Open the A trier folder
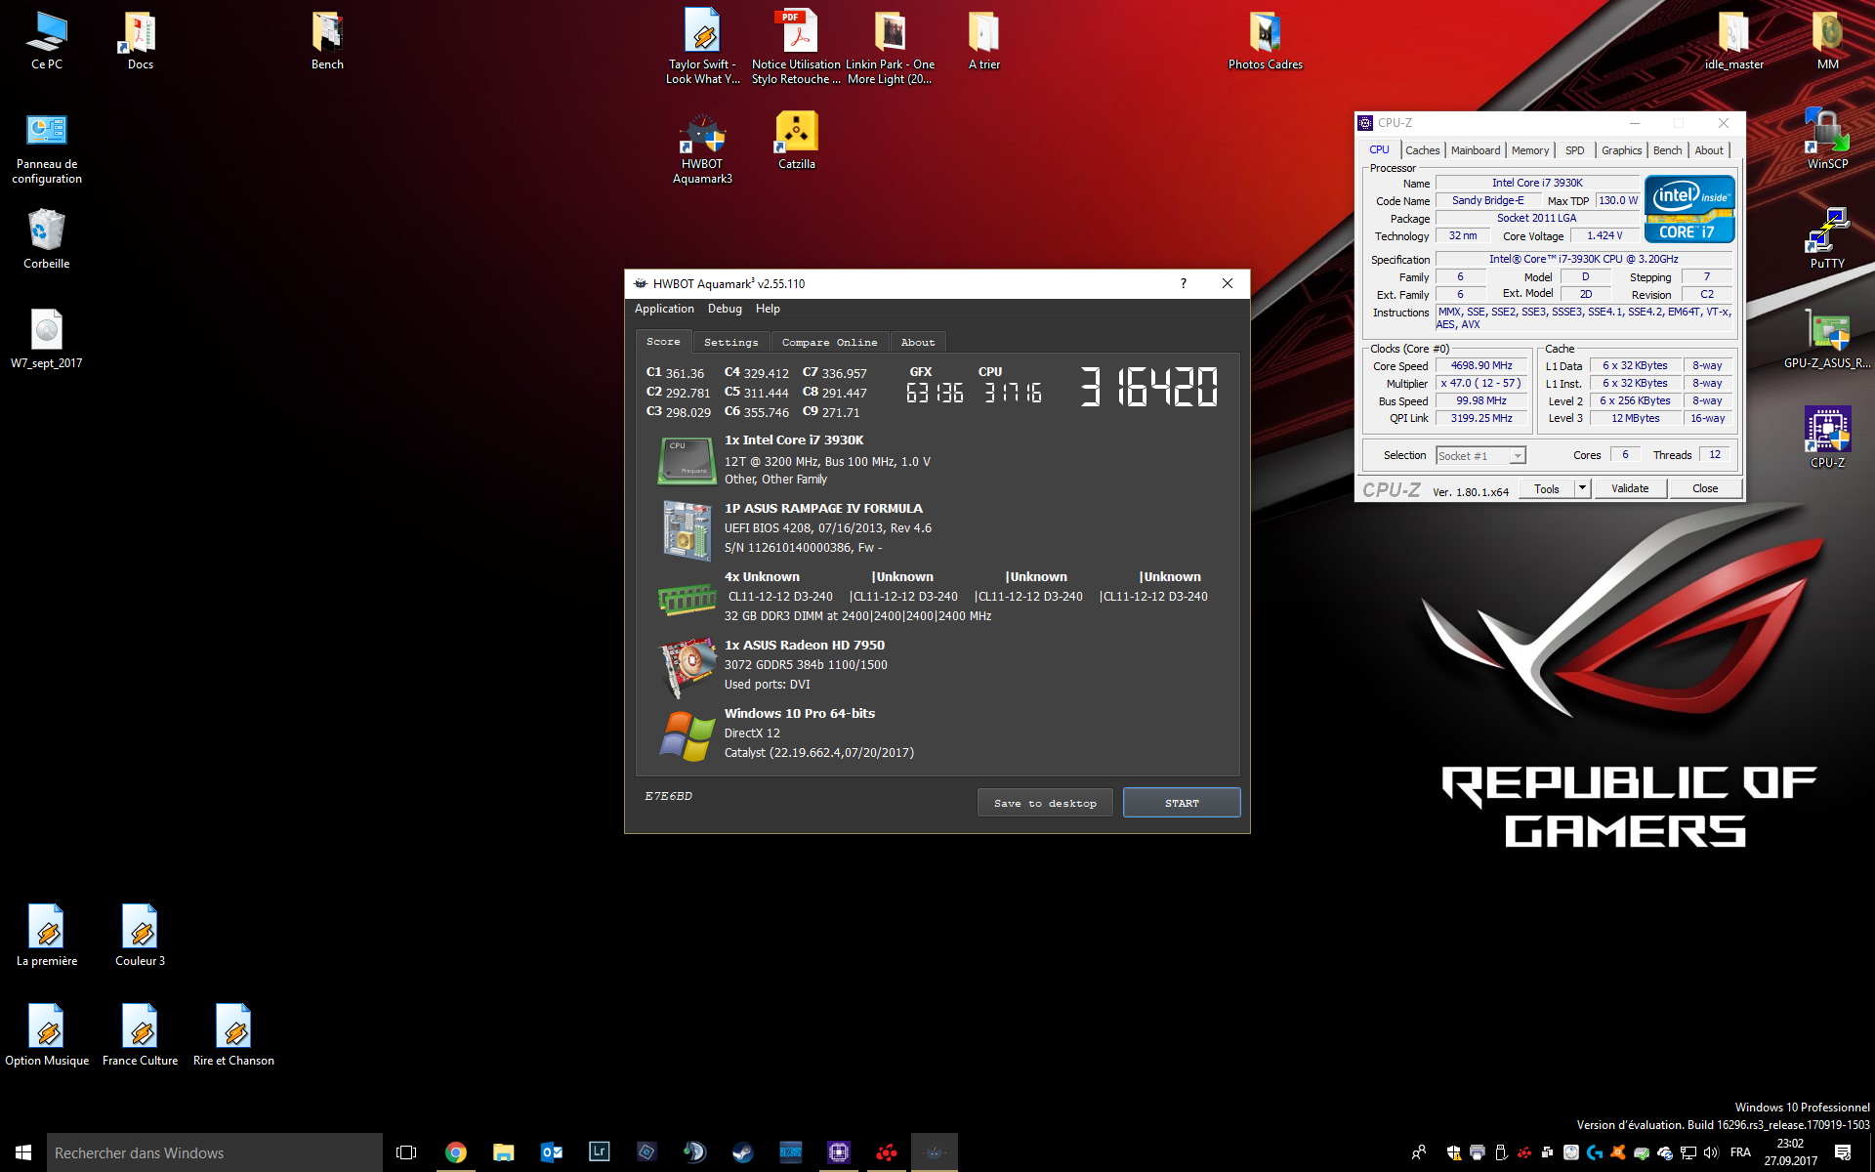Viewport: 1875px width, 1172px height. [x=983, y=41]
